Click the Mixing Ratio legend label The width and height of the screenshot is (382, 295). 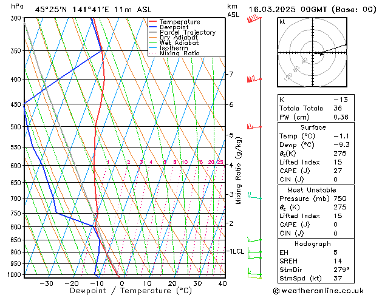pyautogui.click(x=180, y=53)
